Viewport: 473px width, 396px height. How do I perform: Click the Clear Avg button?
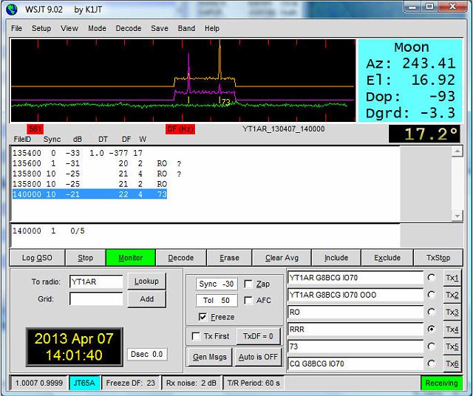282,258
